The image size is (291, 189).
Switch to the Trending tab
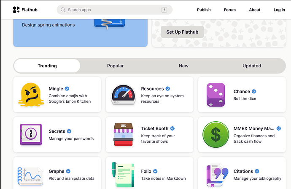coord(47,66)
